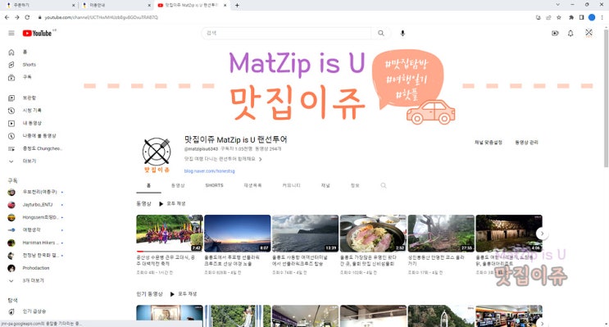
Task: Switch to the second browser tab 이용안내
Action: [116, 6]
